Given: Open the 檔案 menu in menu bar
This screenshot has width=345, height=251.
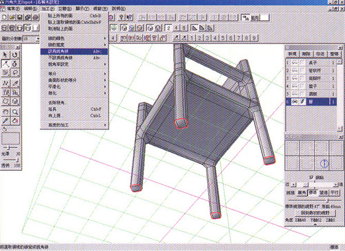Looking at the screenshot, I should [14, 8].
